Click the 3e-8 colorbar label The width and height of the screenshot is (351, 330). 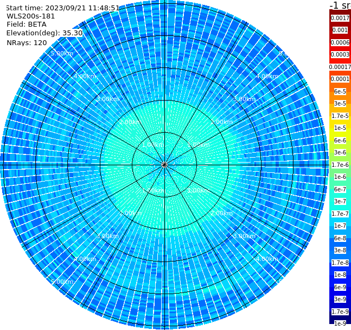pyautogui.click(x=340, y=250)
